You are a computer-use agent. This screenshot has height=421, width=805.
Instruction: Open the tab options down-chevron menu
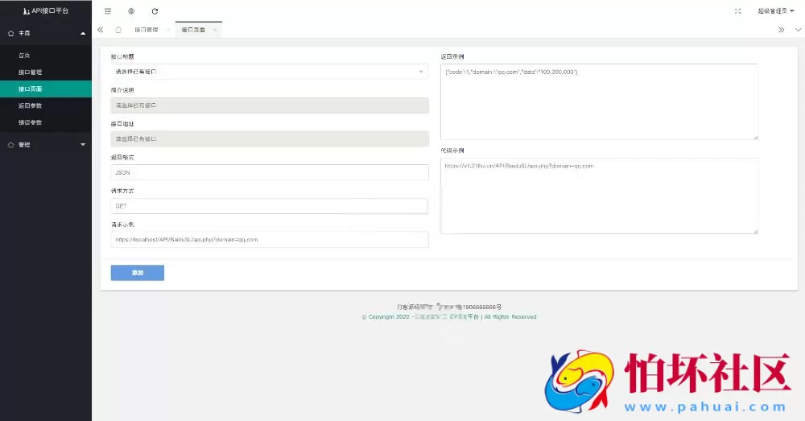(798, 30)
